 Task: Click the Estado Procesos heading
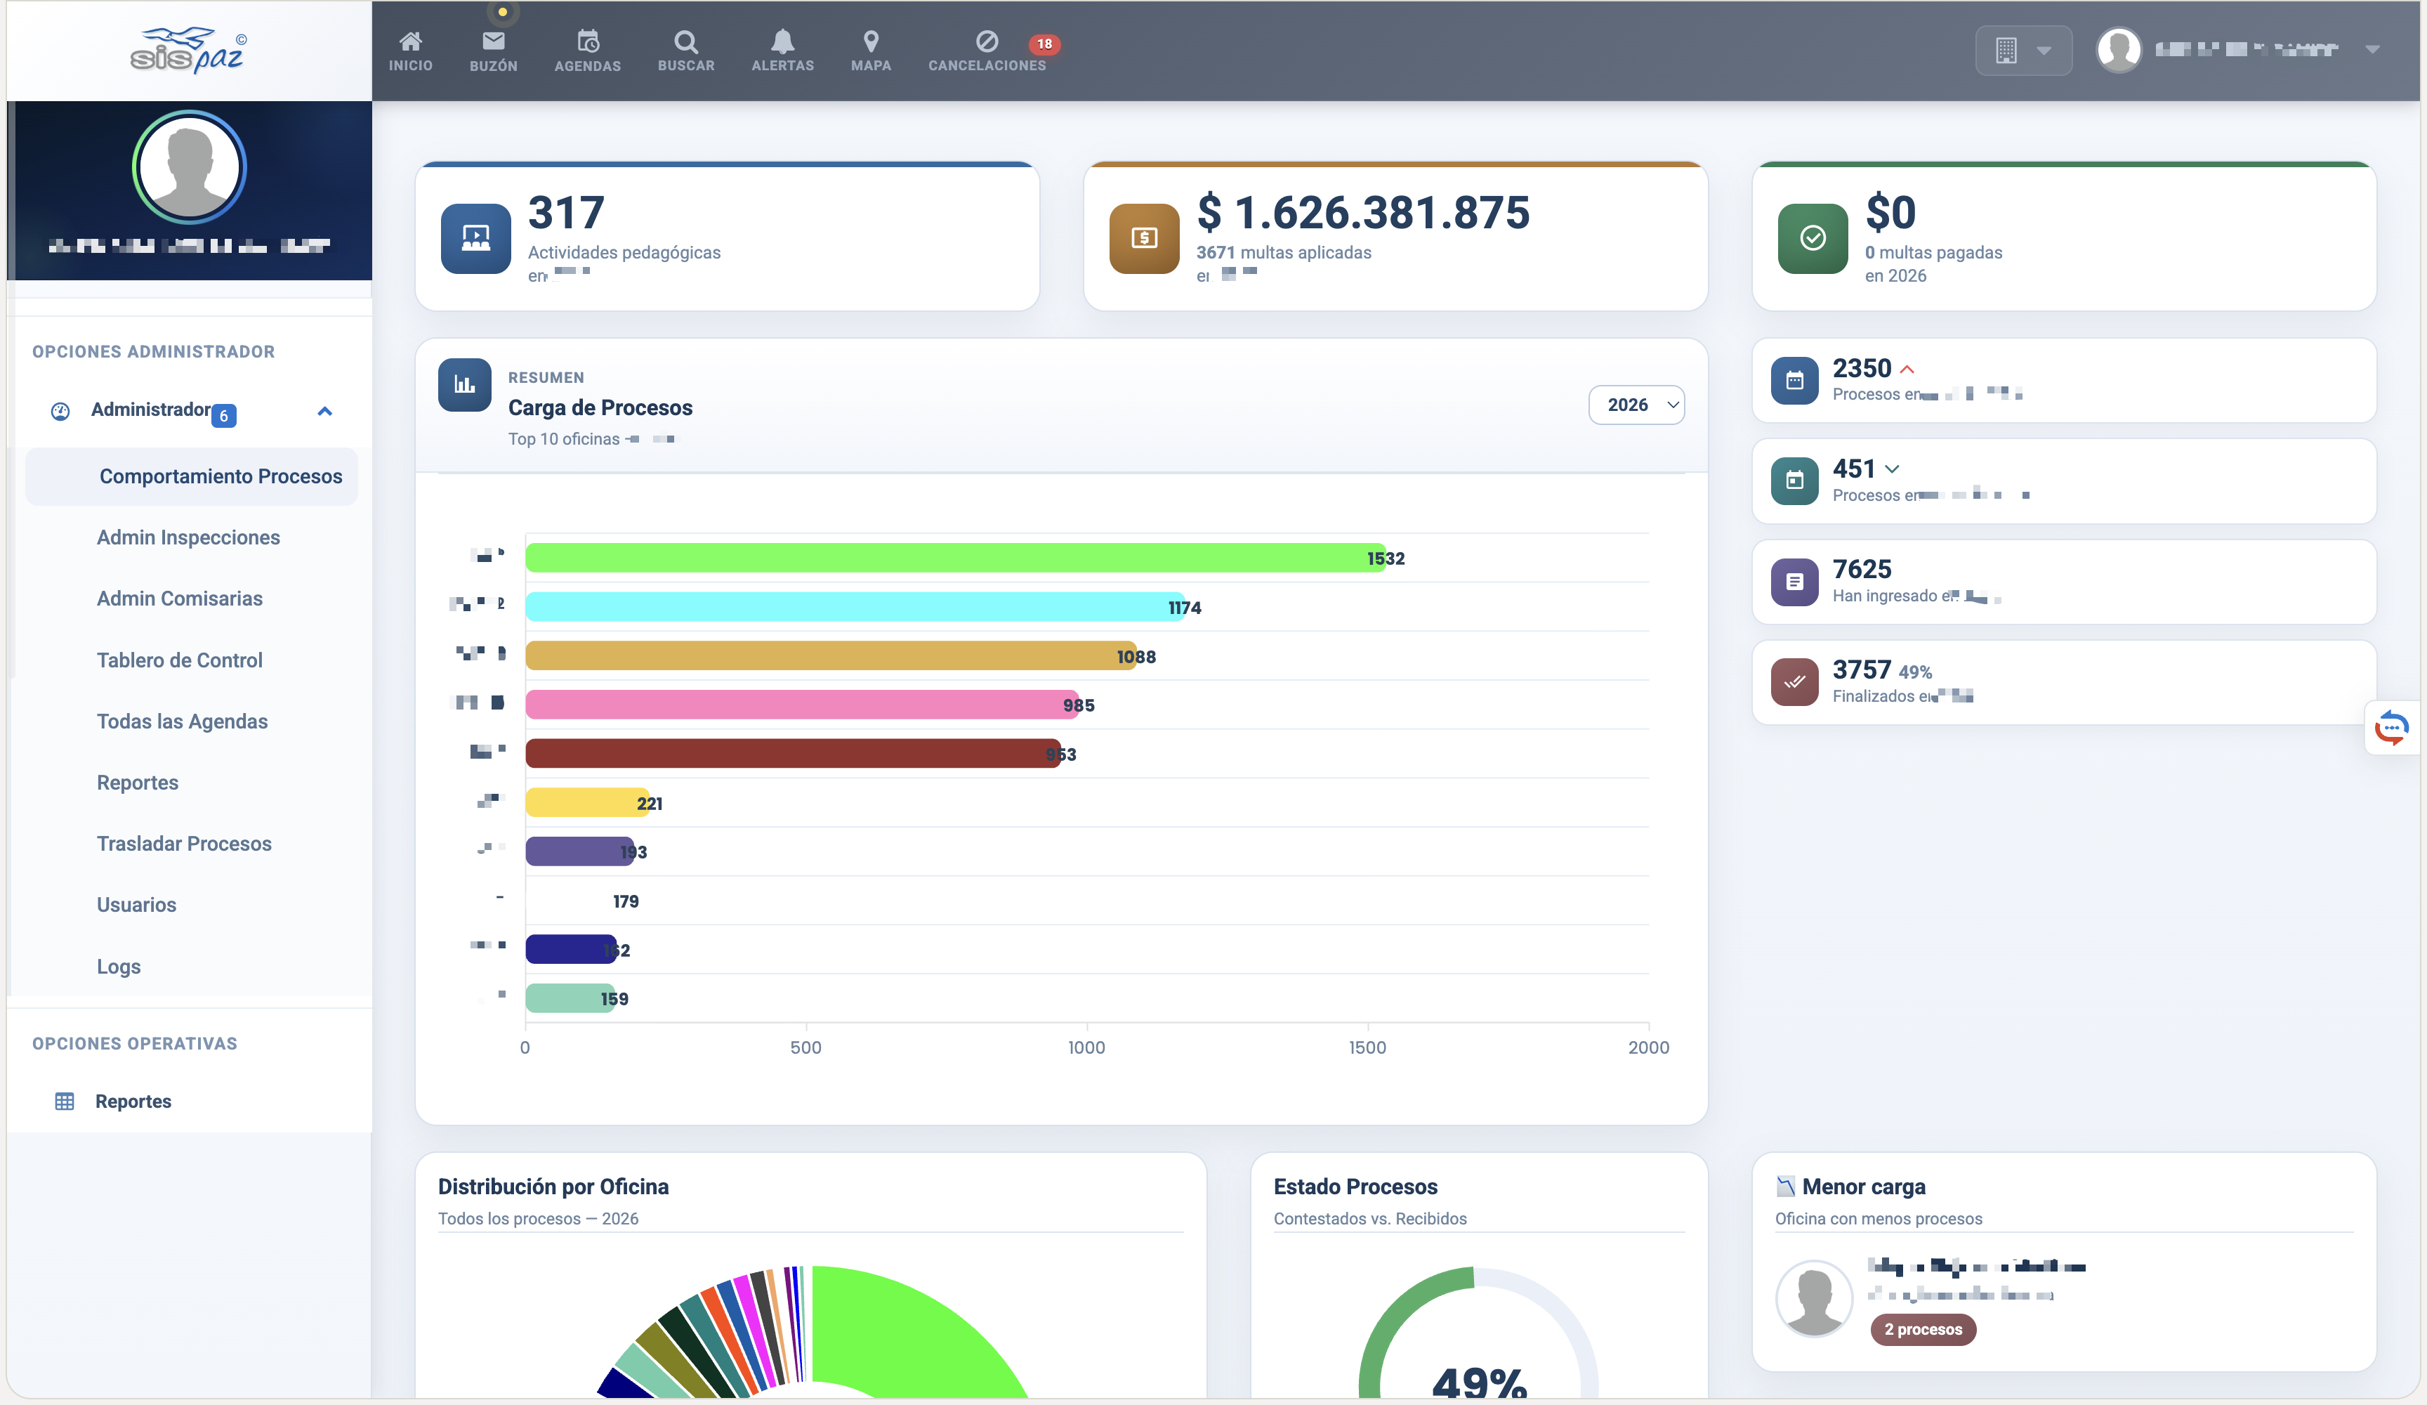pyautogui.click(x=1355, y=1187)
